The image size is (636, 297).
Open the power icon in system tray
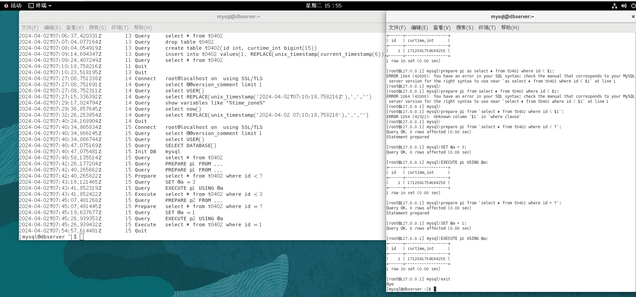point(633,6)
